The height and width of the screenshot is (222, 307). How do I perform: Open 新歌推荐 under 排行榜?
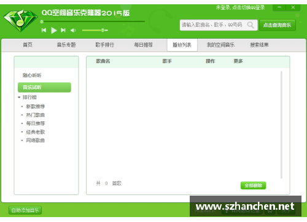tap(36, 107)
